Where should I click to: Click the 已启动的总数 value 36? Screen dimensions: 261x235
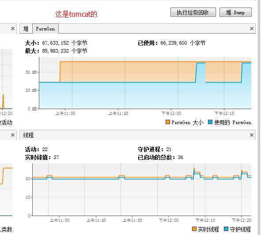[180, 157]
